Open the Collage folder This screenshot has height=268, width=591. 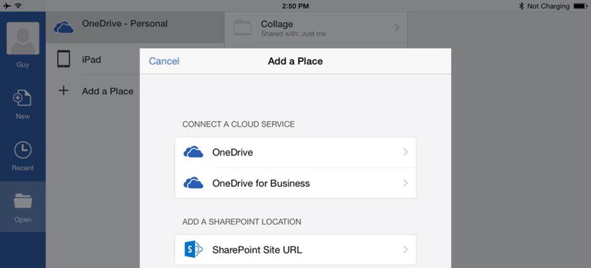pyautogui.click(x=316, y=28)
